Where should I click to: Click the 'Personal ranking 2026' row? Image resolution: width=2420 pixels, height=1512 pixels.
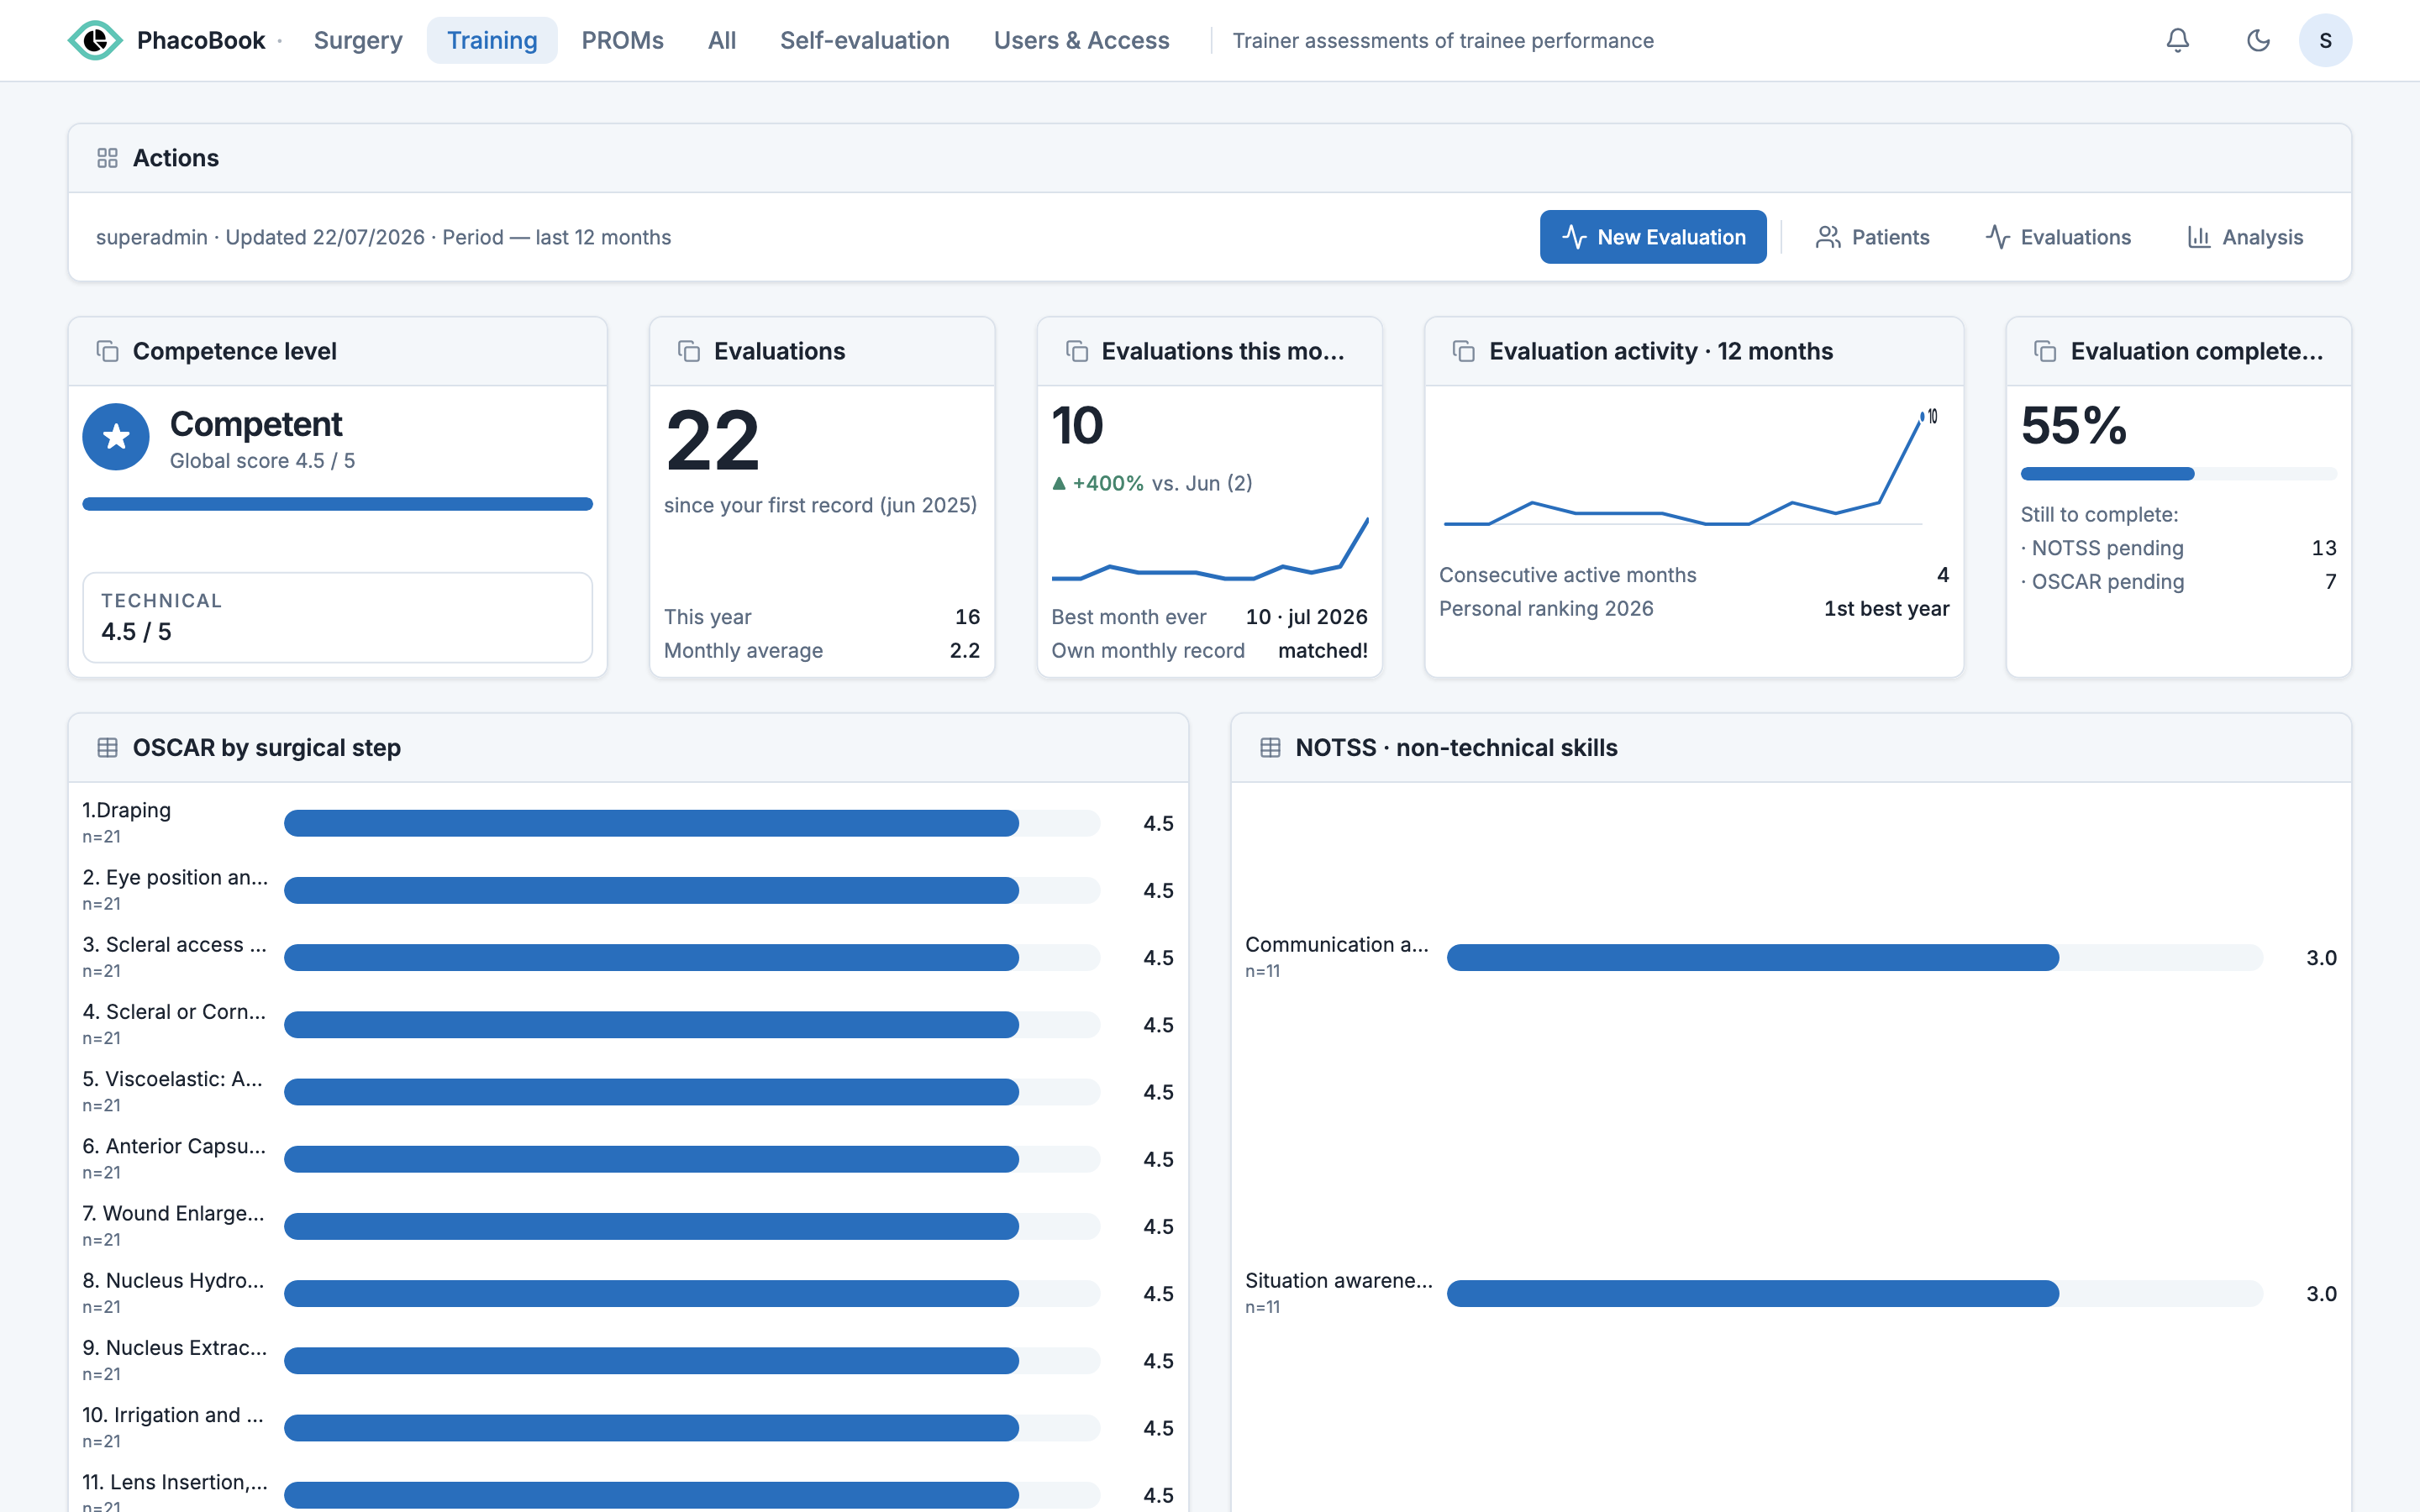tap(1694, 608)
